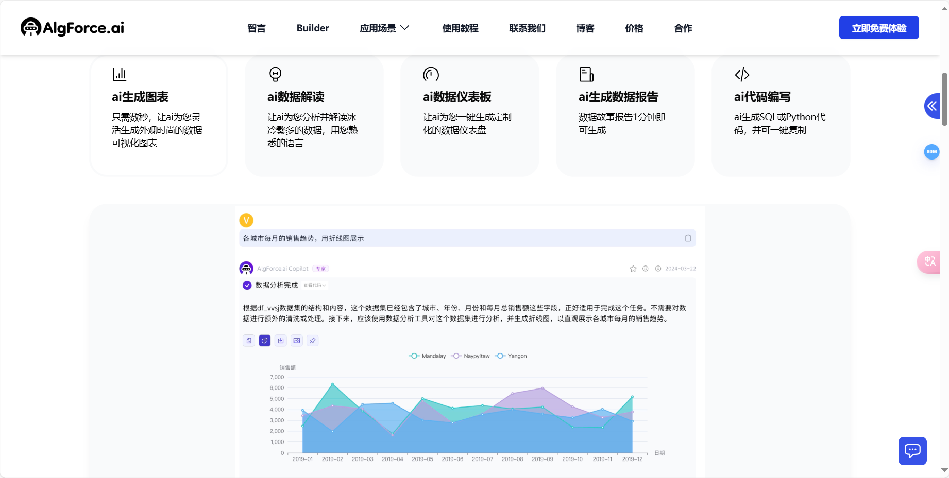The image size is (949, 478).
Task: Open the chat support bubble
Action: point(912,451)
